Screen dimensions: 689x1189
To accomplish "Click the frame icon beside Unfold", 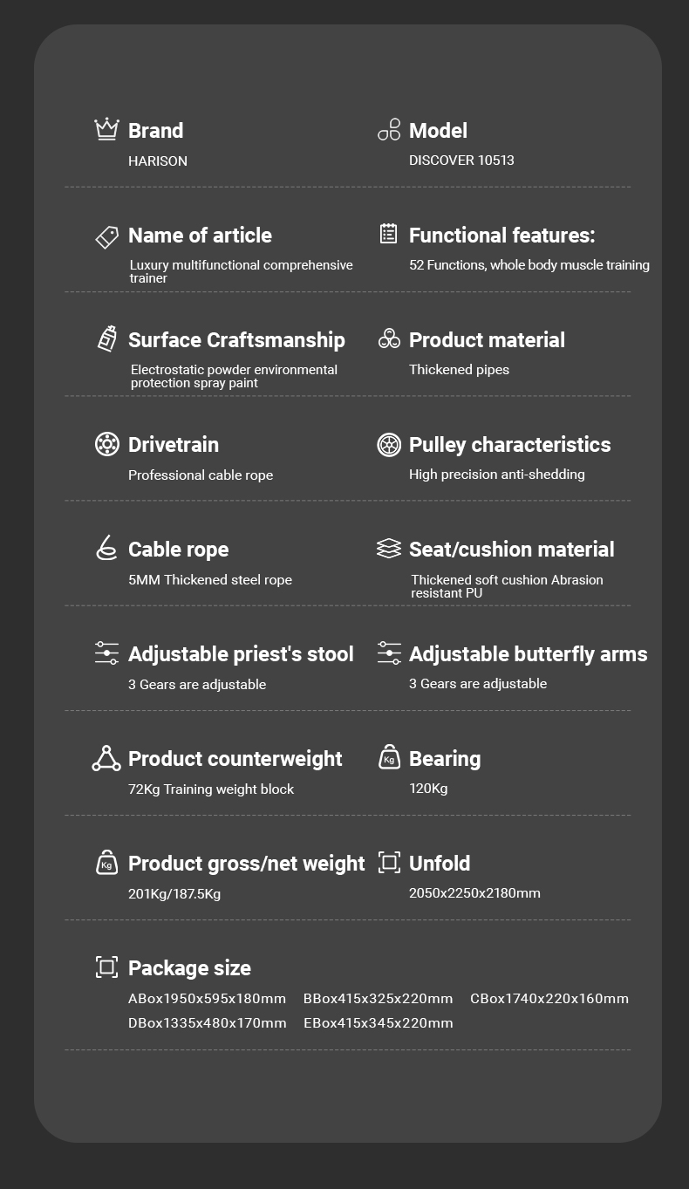I will [389, 863].
